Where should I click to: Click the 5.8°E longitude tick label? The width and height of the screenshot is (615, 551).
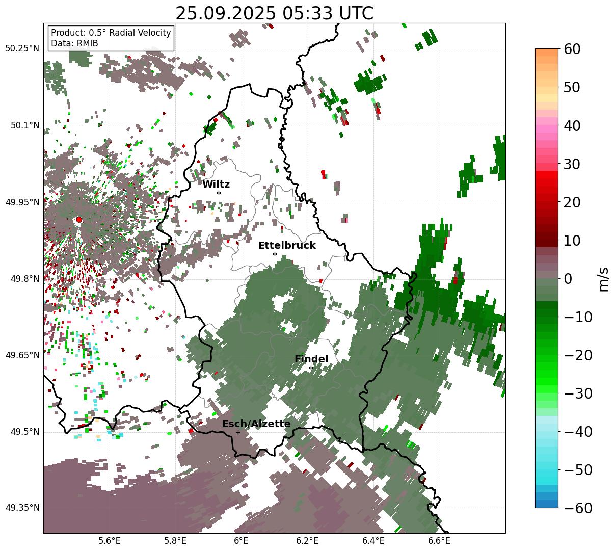pos(175,541)
